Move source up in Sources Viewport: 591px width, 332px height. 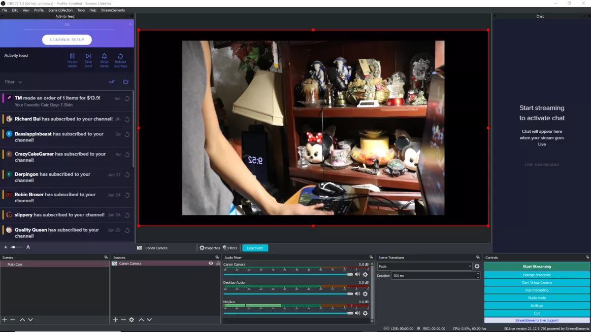(141, 319)
